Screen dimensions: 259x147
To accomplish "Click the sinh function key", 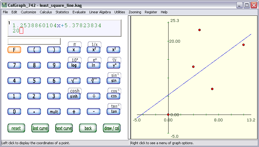I will pos(74,96).
